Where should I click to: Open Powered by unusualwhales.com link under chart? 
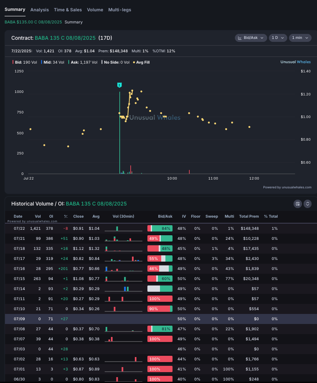click(287, 188)
